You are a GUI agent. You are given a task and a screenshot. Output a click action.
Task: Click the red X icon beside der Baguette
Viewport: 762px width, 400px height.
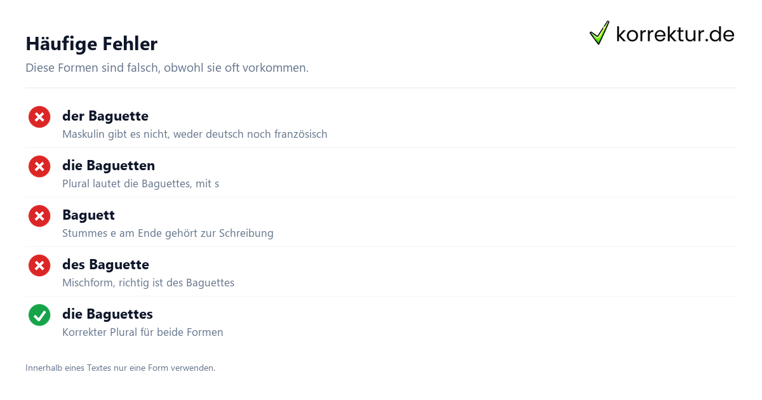(39, 117)
